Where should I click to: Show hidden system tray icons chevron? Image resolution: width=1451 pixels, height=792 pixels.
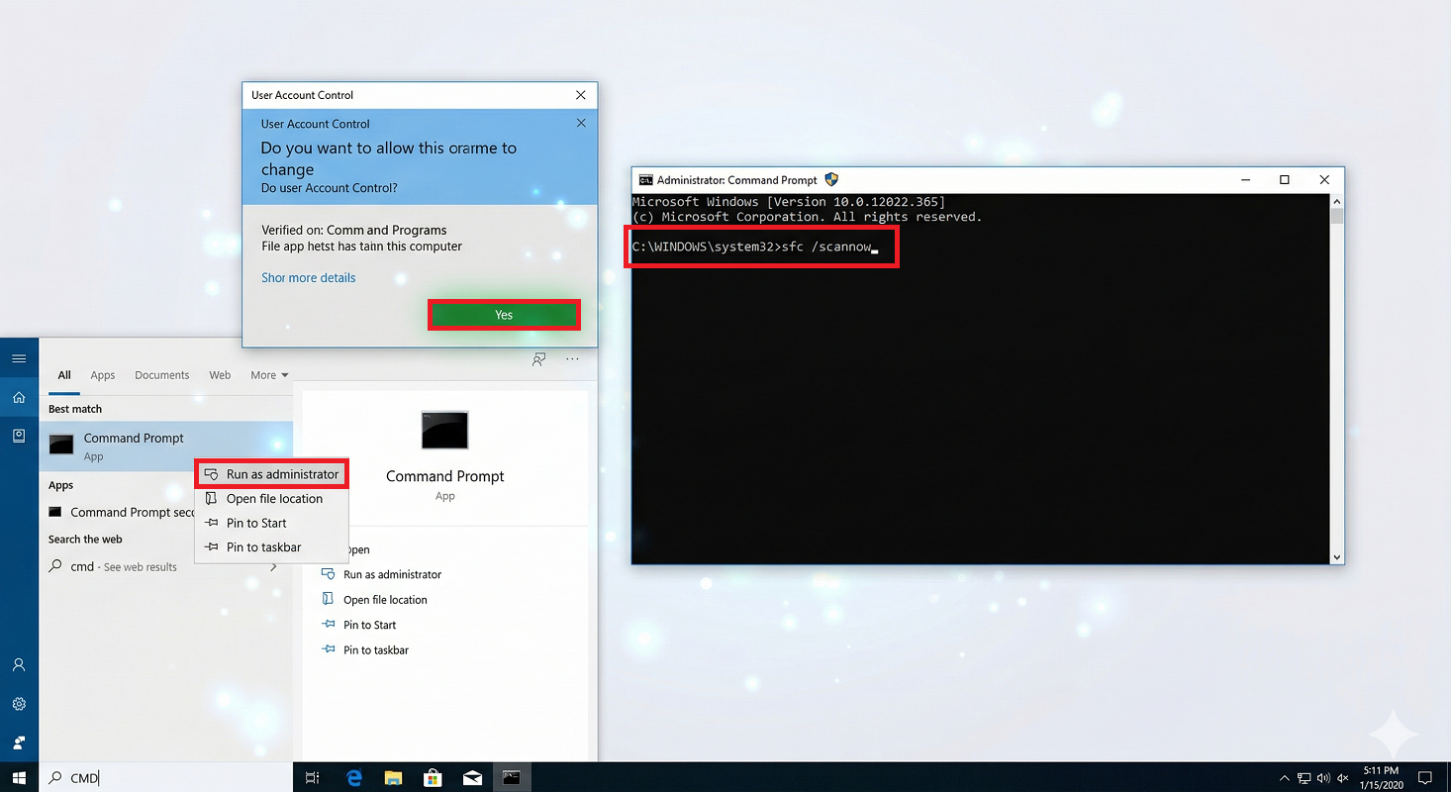click(x=1285, y=778)
